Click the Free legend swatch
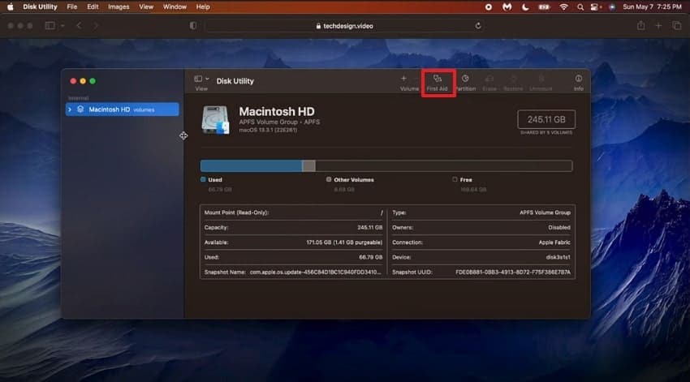Screen dimensions: 690x382 pyautogui.click(x=455, y=179)
